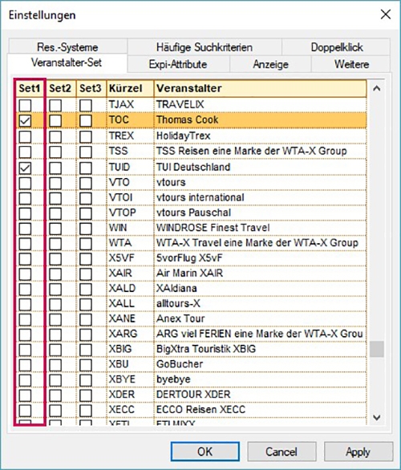Open the Res.-Systeme tab
This screenshot has width=401, height=470.
(x=67, y=47)
